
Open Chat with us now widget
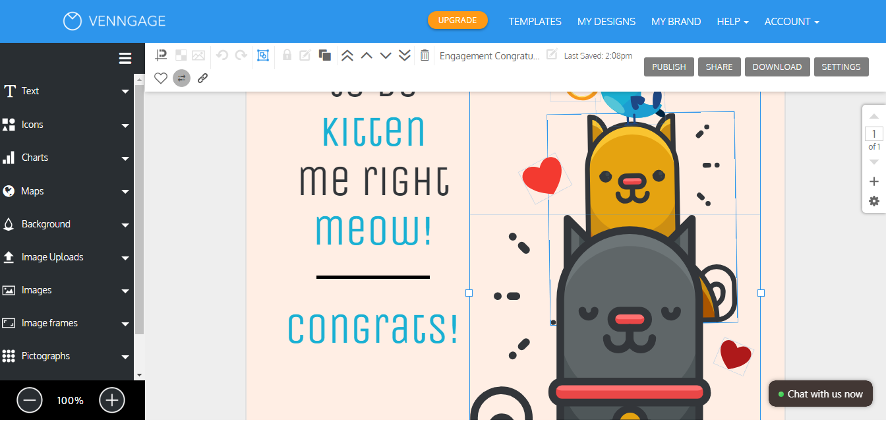pyautogui.click(x=821, y=394)
